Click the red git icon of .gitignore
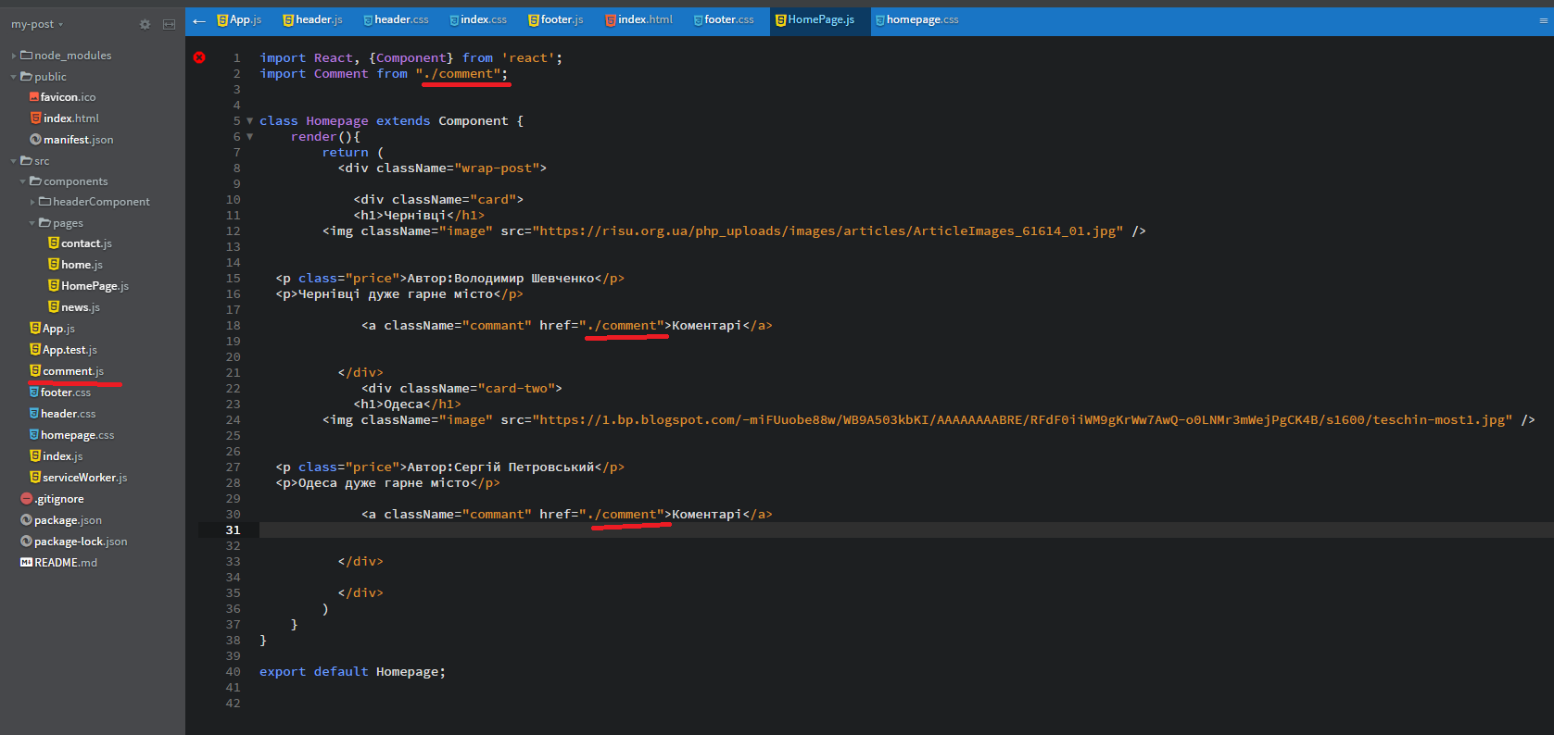 pos(26,499)
